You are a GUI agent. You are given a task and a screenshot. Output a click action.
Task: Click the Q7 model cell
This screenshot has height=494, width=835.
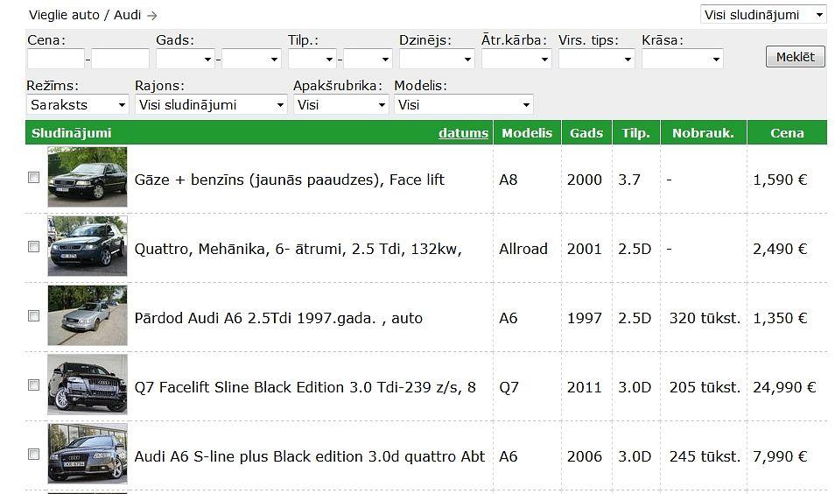pos(509,387)
